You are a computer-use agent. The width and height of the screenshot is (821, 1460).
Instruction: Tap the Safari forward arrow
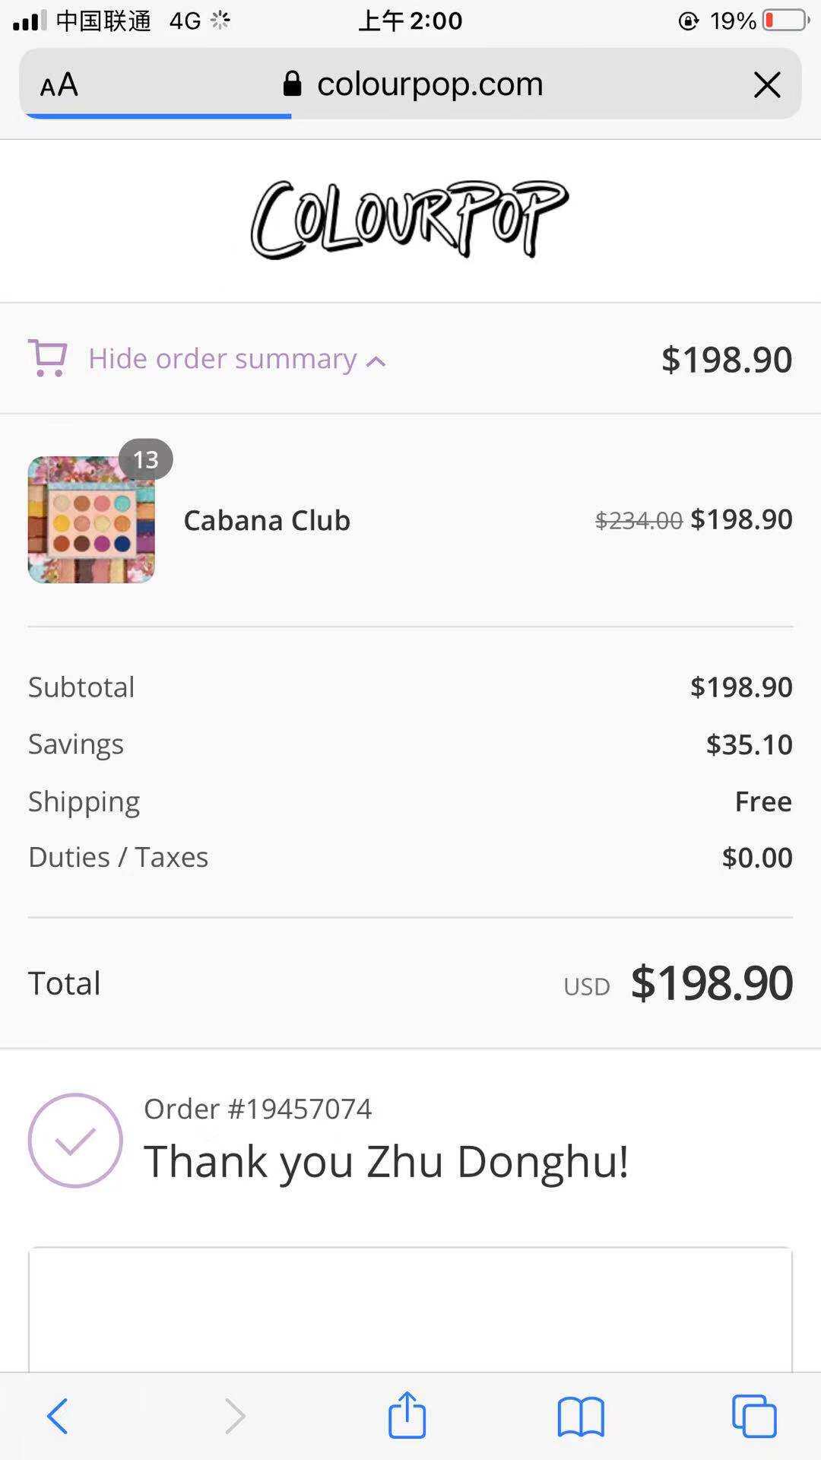pyautogui.click(x=235, y=1416)
